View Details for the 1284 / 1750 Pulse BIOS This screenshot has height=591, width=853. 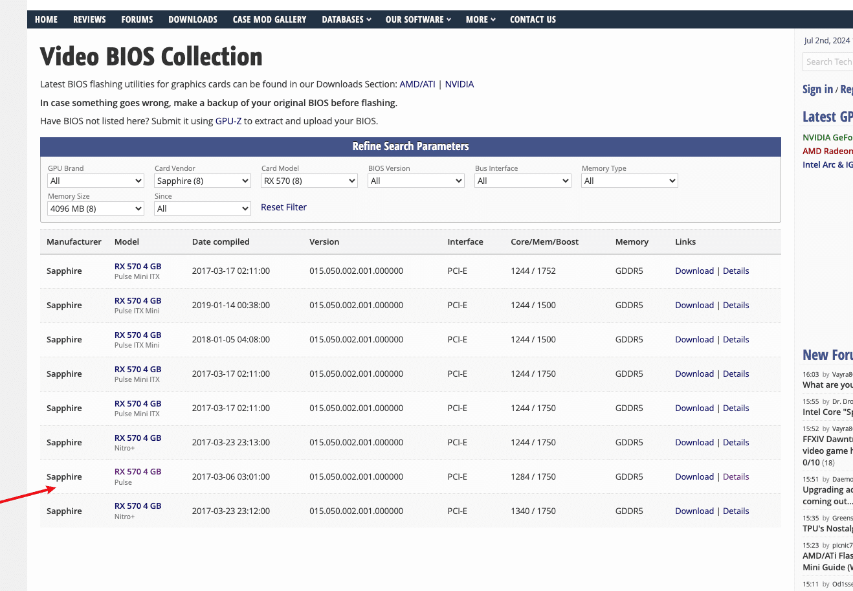point(736,476)
